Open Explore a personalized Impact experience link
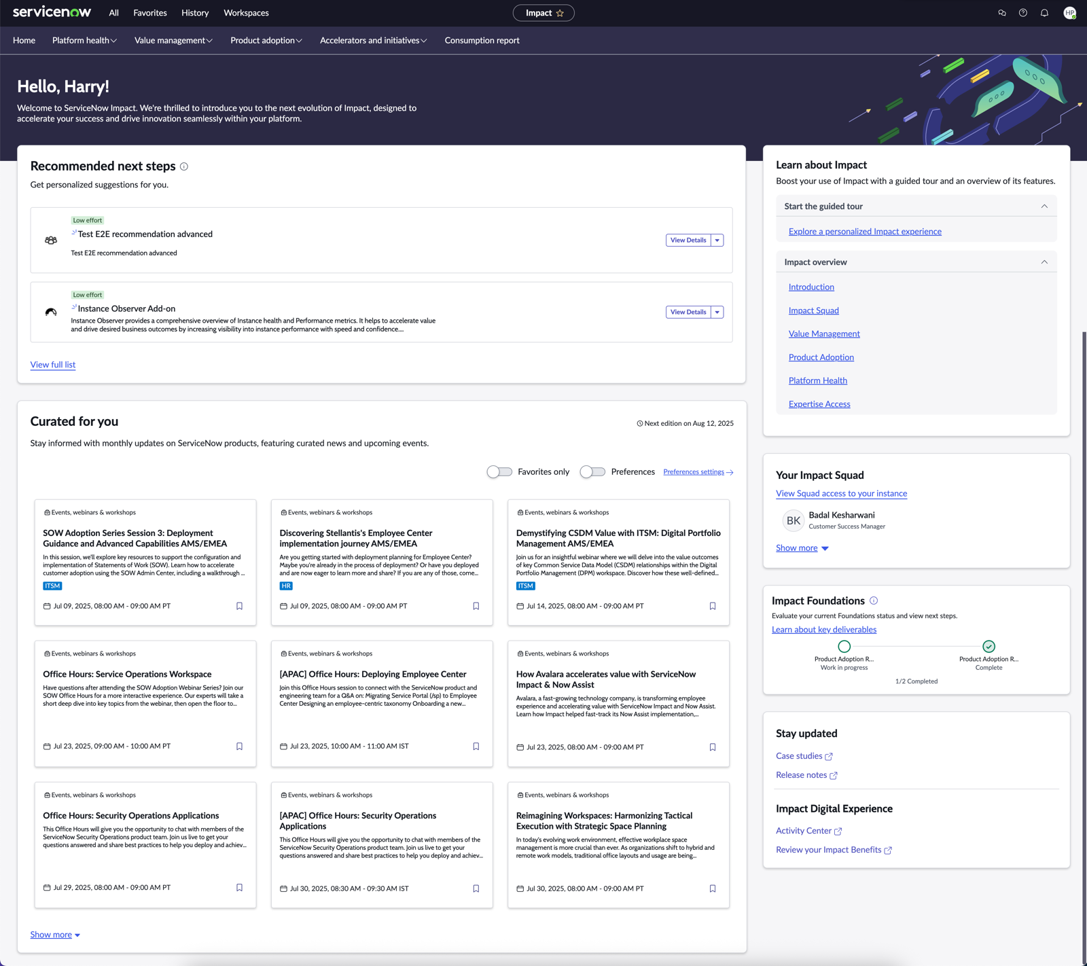 click(865, 232)
